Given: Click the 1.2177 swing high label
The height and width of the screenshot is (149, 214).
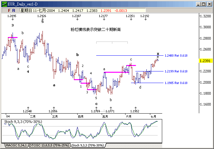Looking at the screenshot, I should point(103,16).
